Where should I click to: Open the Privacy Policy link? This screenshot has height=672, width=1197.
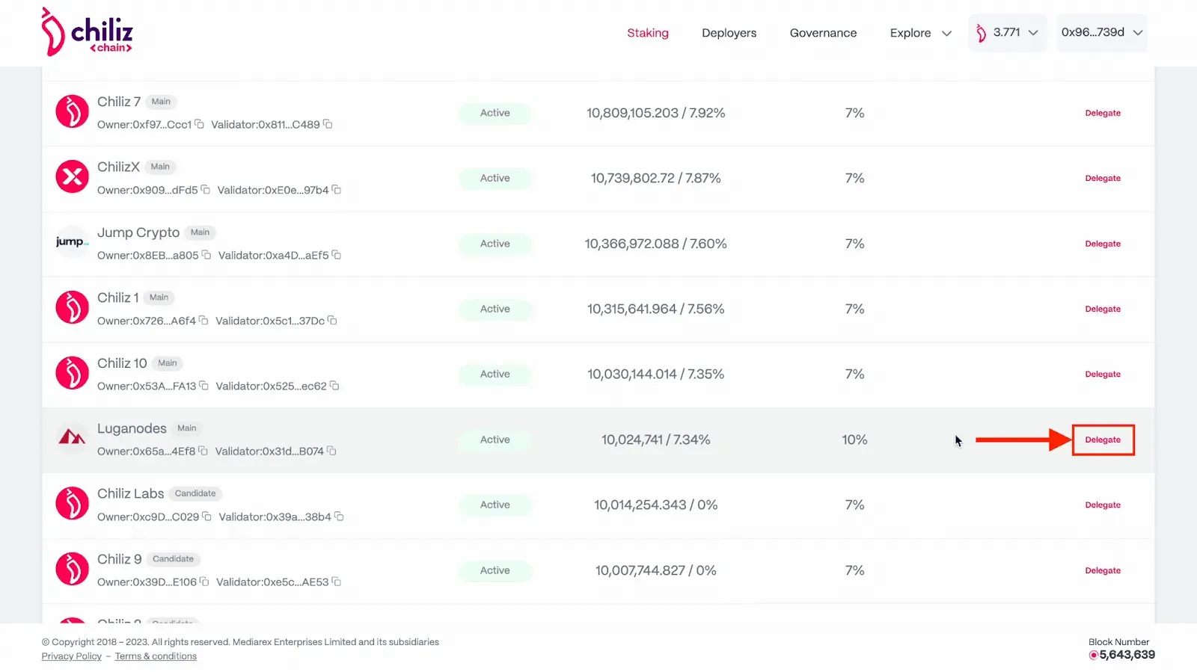[x=72, y=656]
